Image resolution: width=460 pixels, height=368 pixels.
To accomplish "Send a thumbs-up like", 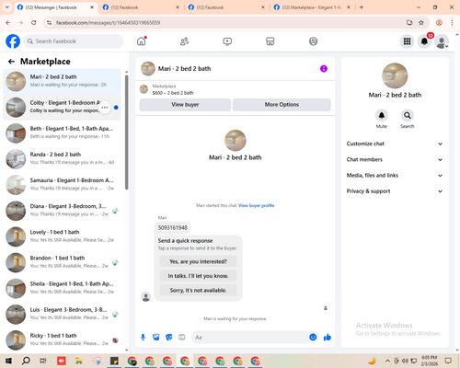I will coord(328,338).
